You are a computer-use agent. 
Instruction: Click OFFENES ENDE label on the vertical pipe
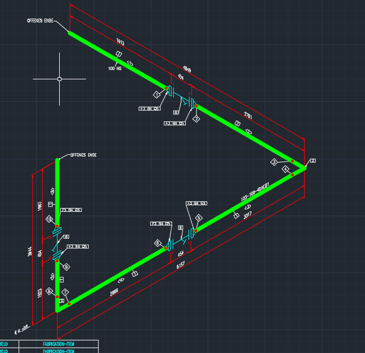pos(83,155)
